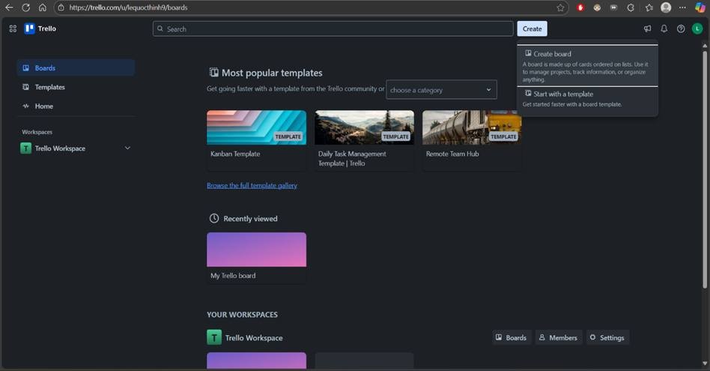Open the app switcher grid icon
710x371 pixels.
tap(13, 28)
